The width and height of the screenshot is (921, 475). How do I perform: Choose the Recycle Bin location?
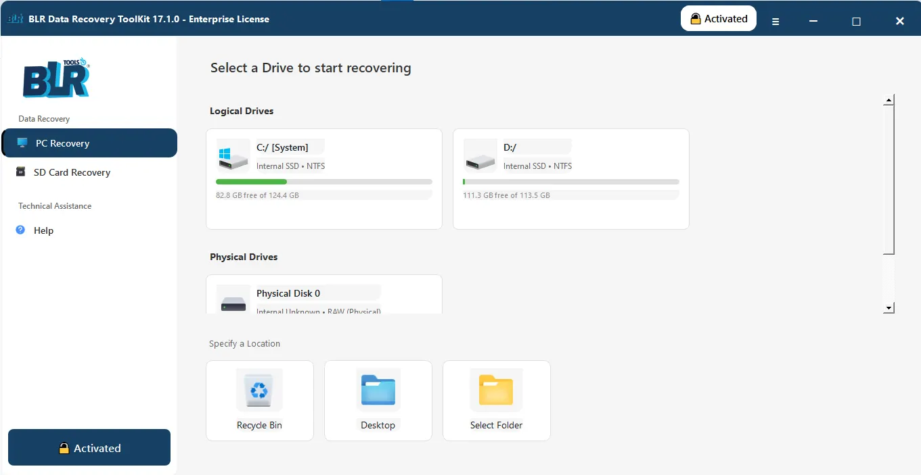pos(260,401)
